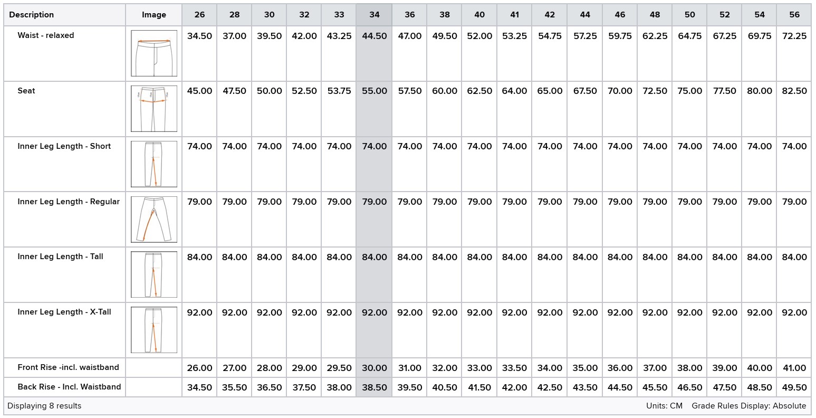Open Inner Leg Length - X-Tall diagram

pyautogui.click(x=154, y=330)
